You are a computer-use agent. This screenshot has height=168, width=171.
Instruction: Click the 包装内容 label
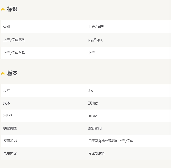10,154
